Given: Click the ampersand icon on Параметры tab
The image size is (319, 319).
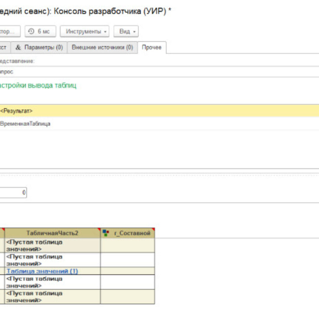Looking at the screenshot, I should (18, 48).
